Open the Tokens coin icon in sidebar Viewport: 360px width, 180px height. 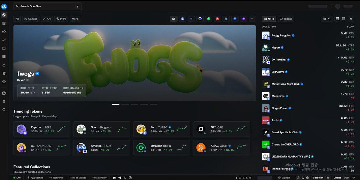point(4,31)
